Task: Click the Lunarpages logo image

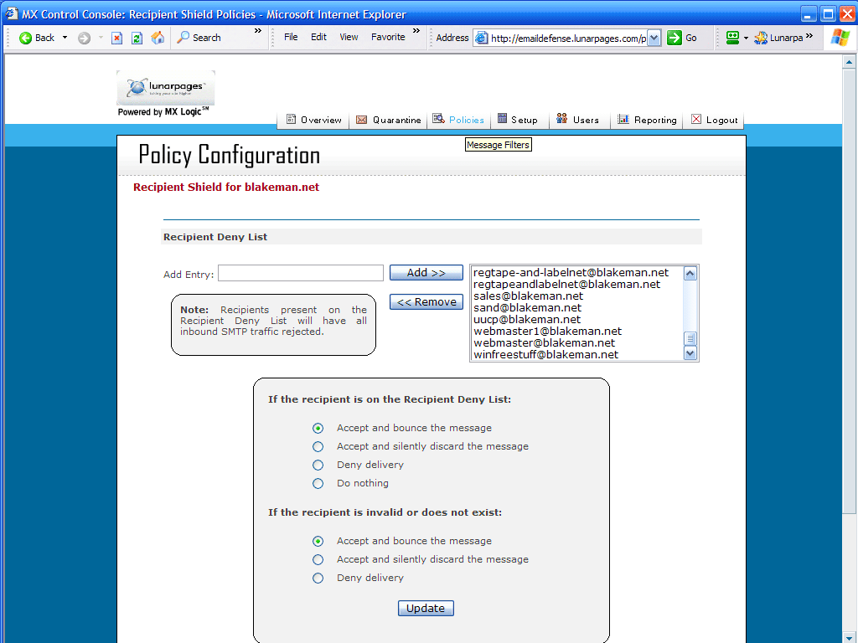Action: [165, 88]
